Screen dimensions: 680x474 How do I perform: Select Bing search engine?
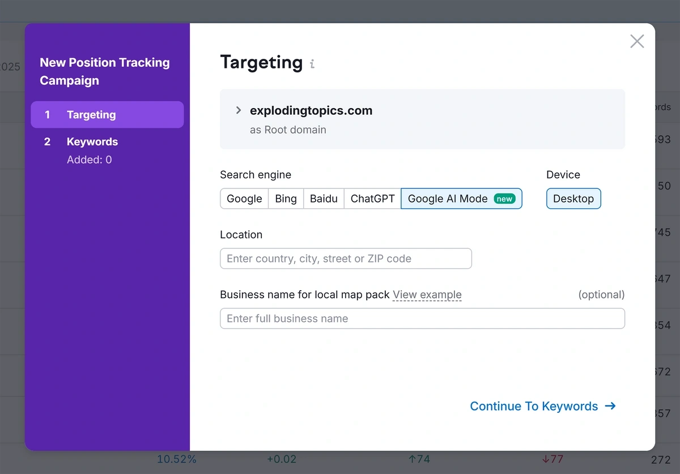pyautogui.click(x=286, y=199)
